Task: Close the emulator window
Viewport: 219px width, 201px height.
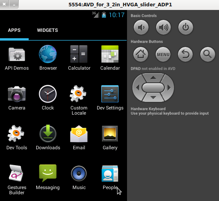Action: (4, 4)
